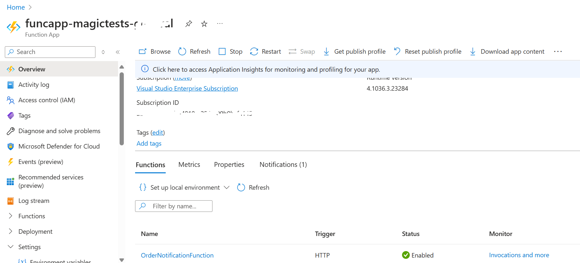Toggle sidebar expand/collapse all arrows
This screenshot has height=263, width=580.
tap(103, 52)
